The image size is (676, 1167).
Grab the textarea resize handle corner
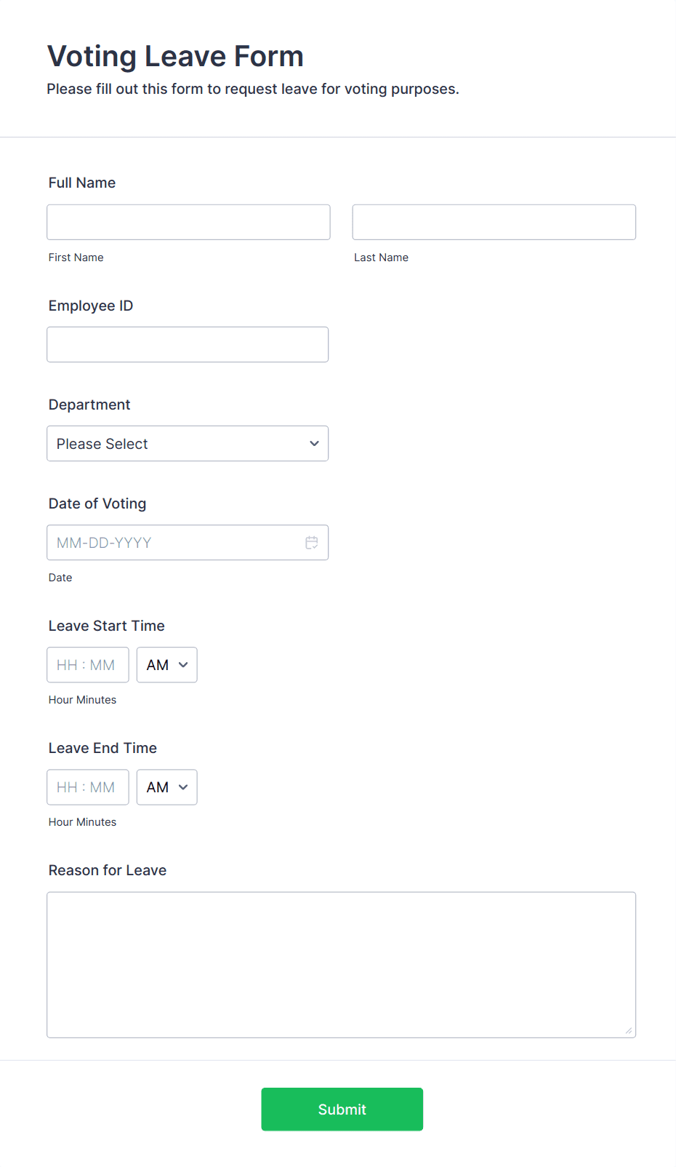(629, 1030)
